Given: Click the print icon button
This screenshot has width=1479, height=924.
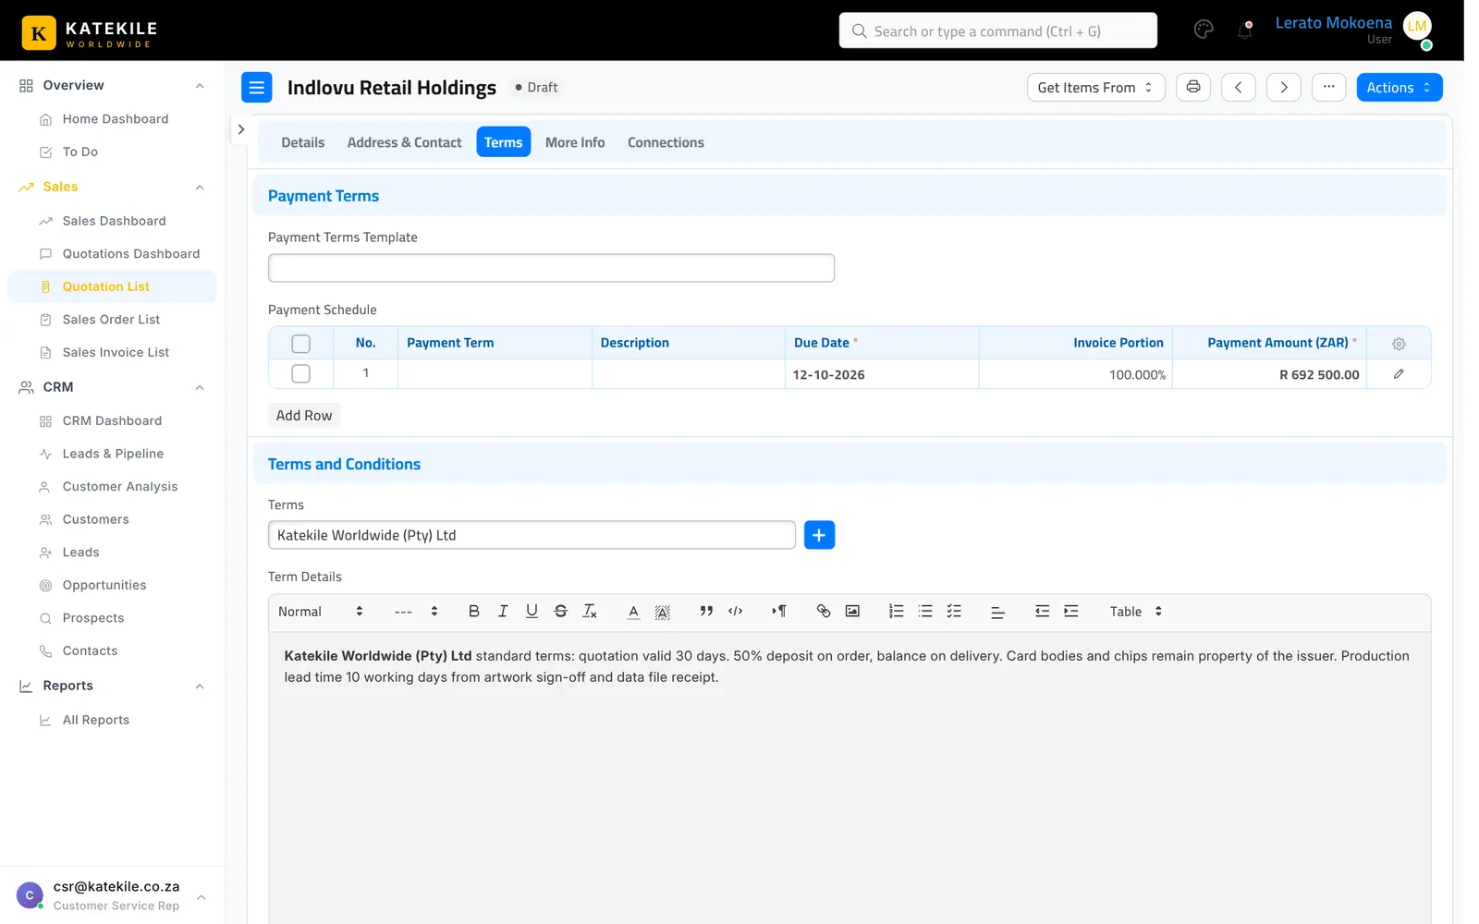Looking at the screenshot, I should click(x=1193, y=87).
